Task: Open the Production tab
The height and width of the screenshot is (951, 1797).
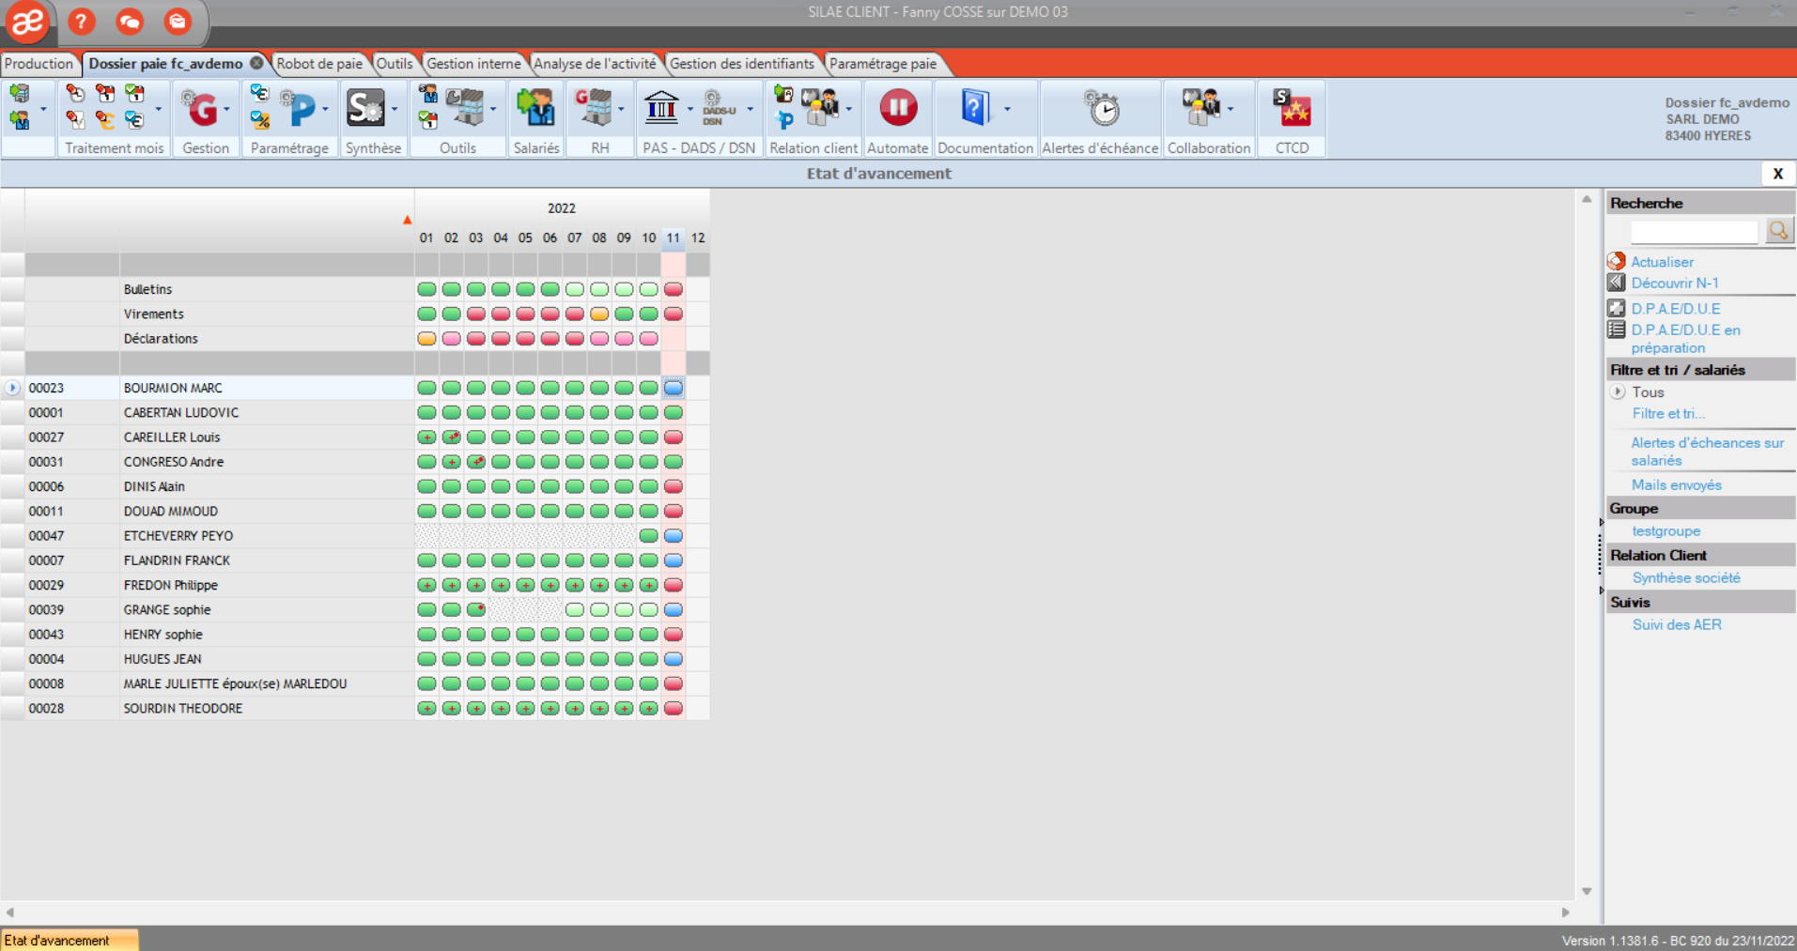Action: coord(39,64)
